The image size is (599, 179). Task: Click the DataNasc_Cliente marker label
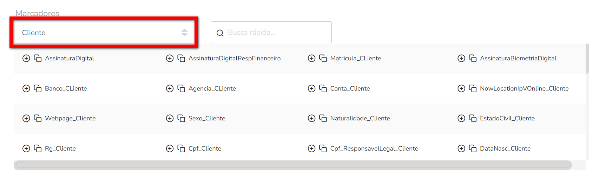point(505,148)
